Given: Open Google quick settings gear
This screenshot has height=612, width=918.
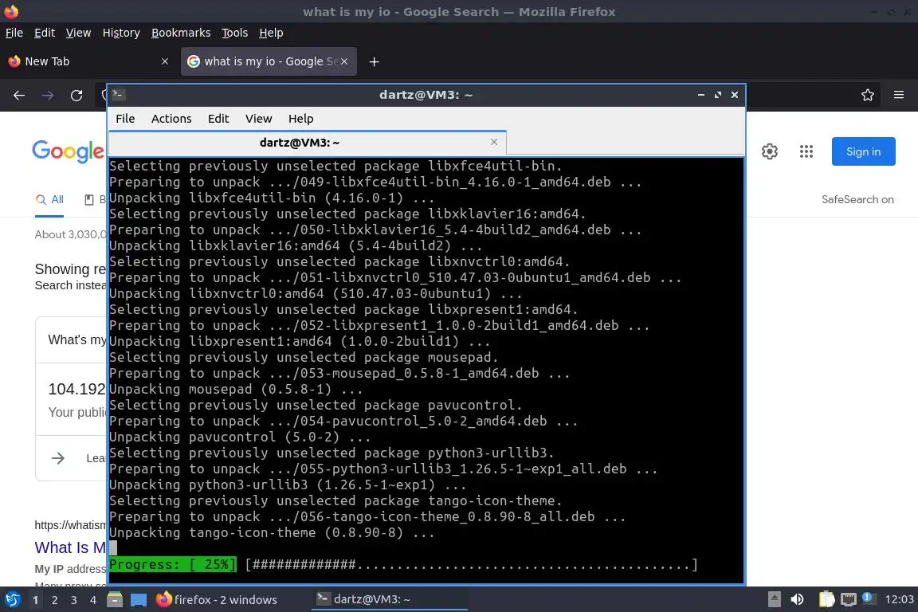Looking at the screenshot, I should [x=770, y=151].
